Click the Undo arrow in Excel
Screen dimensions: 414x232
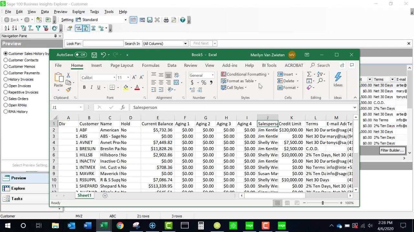point(103,55)
